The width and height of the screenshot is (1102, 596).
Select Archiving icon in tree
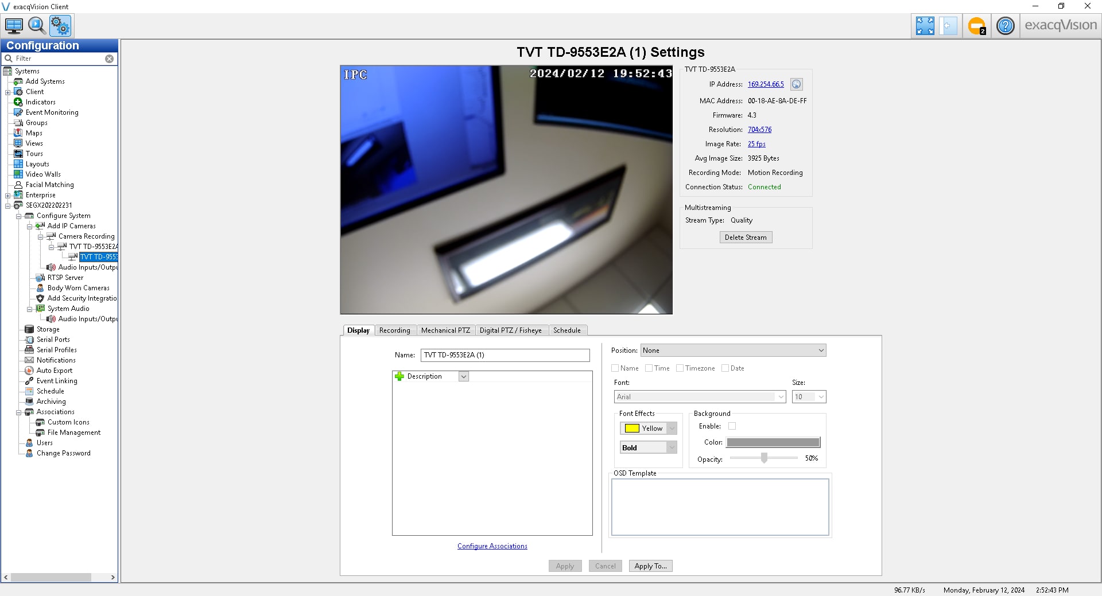[29, 402]
